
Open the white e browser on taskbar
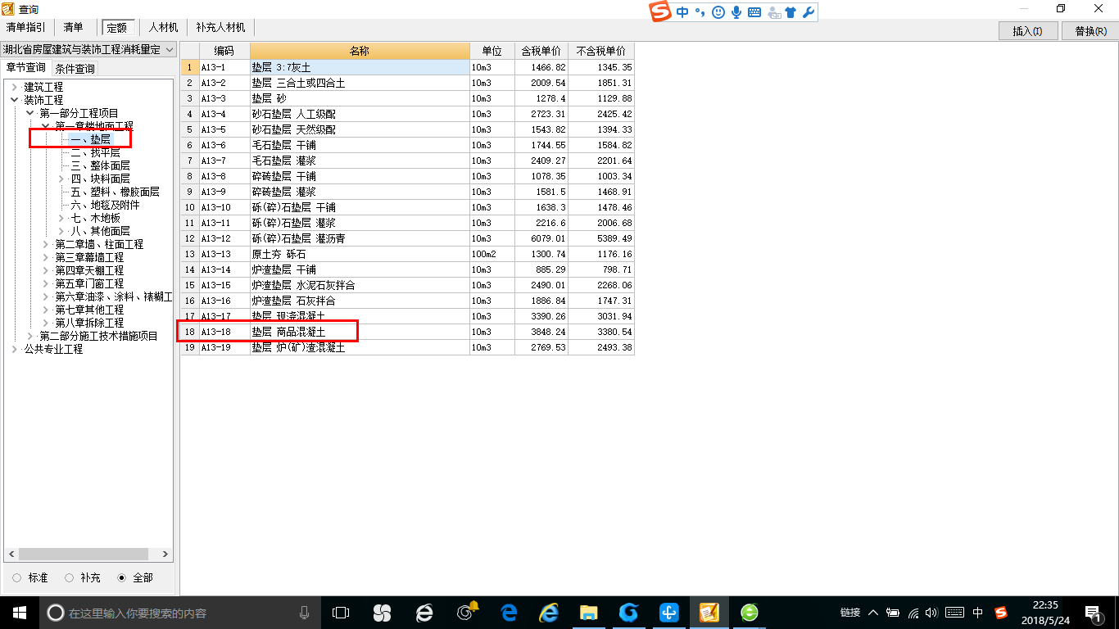(x=424, y=613)
